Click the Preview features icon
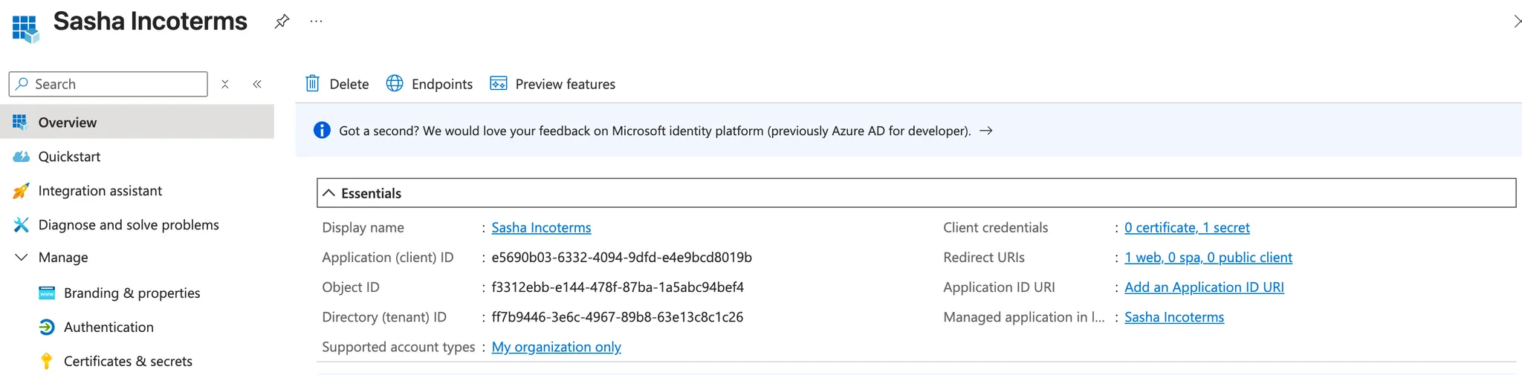Image resolution: width=1522 pixels, height=375 pixels. (x=499, y=83)
